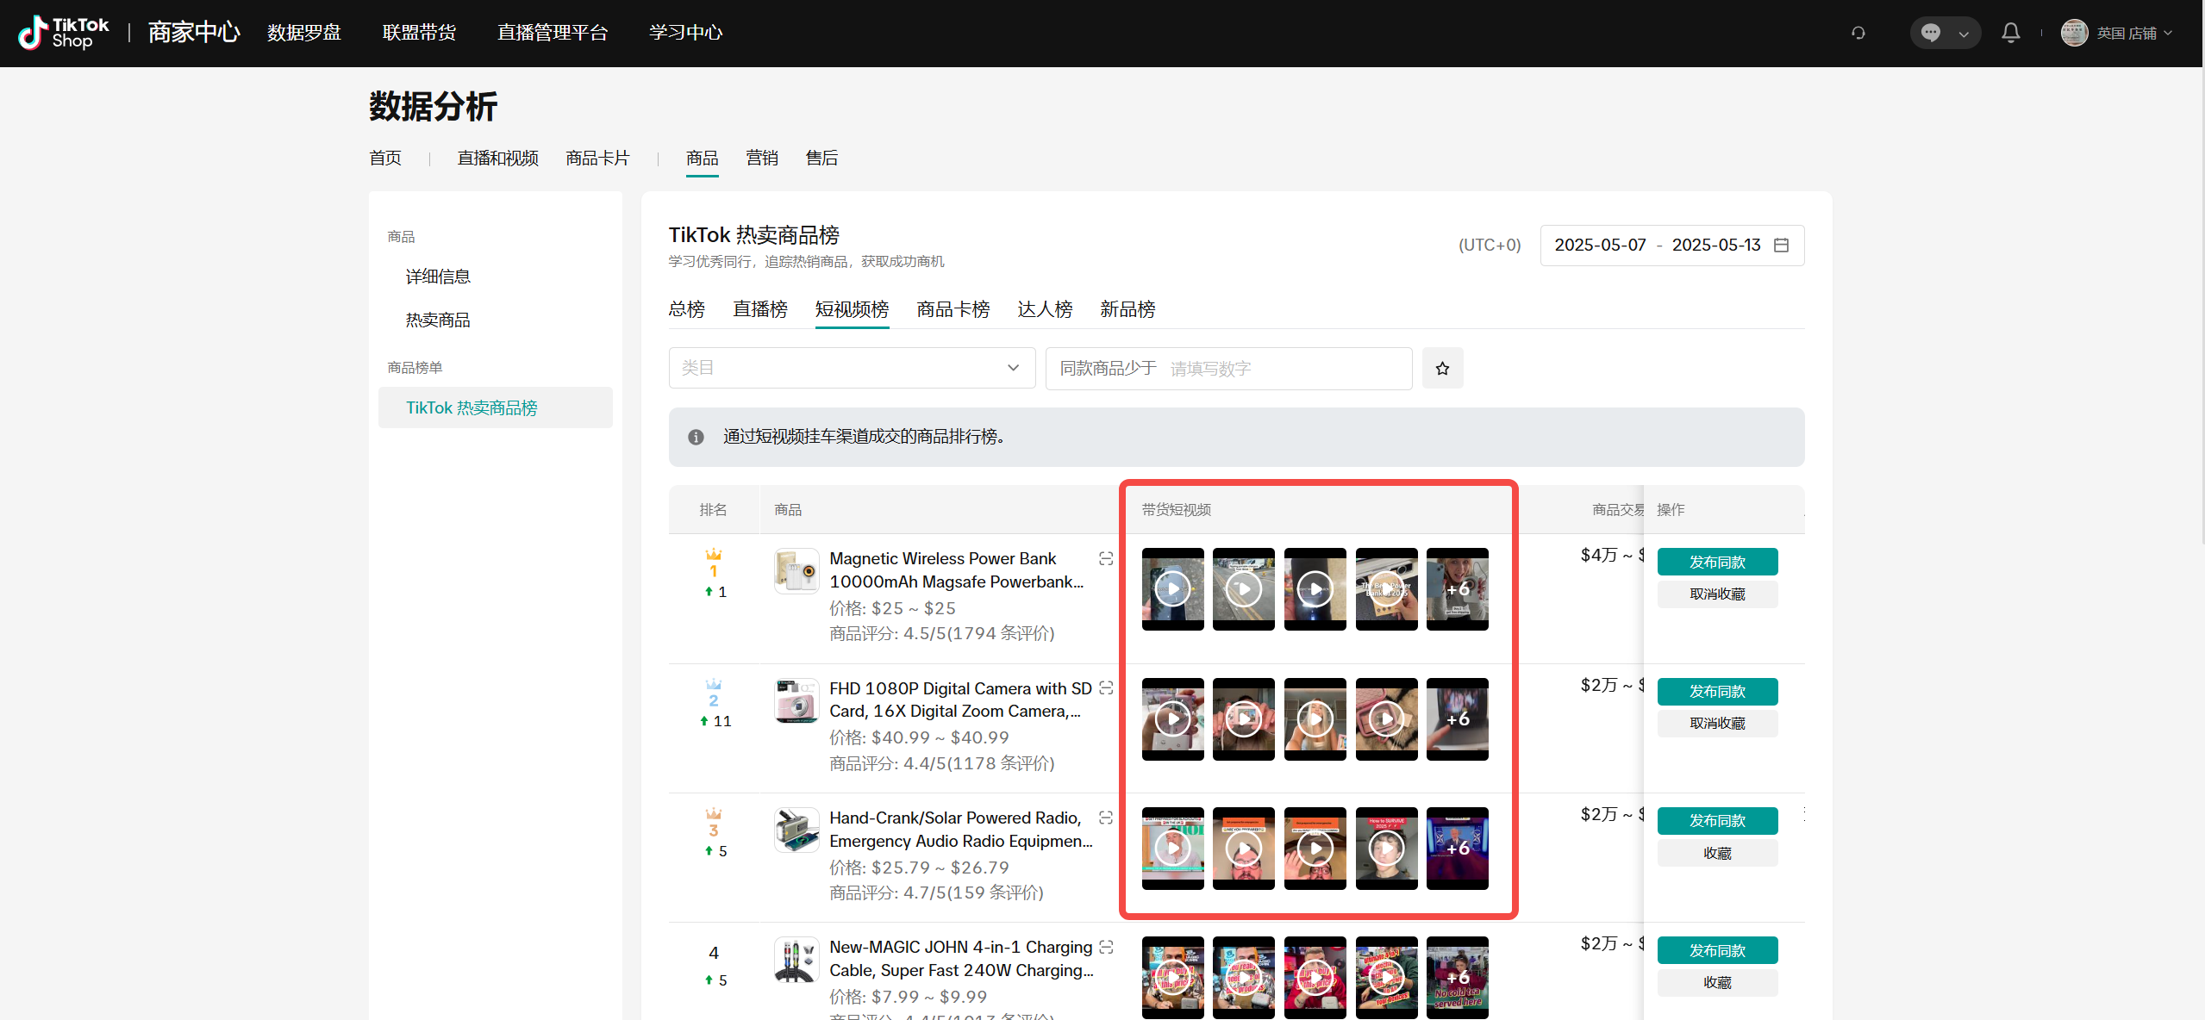Expand the 类目 category dropdown
Viewport: 2205px width, 1020px height.
click(851, 369)
